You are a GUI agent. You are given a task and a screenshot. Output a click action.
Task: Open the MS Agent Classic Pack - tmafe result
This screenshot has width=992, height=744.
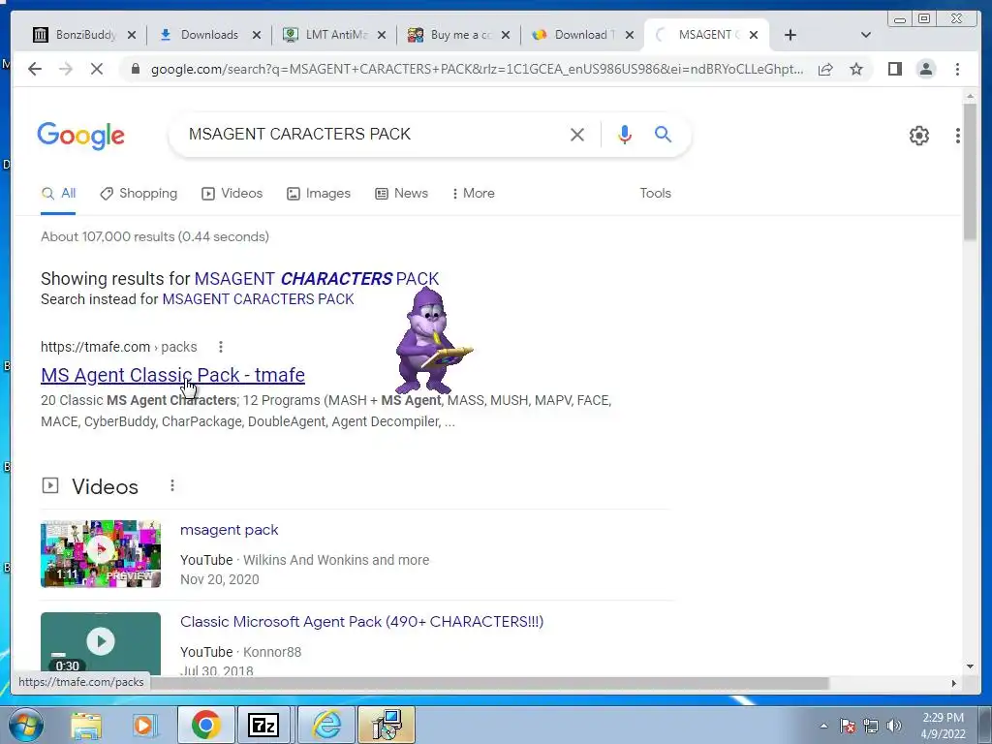point(172,375)
